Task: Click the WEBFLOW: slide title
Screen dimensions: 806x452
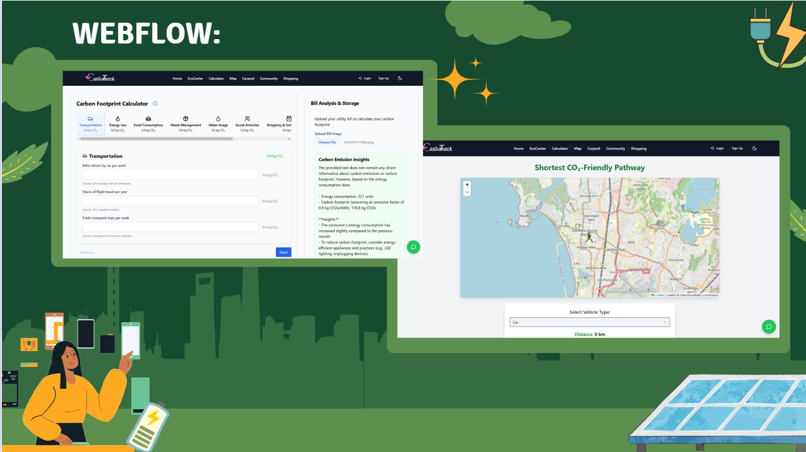Action: pyautogui.click(x=146, y=33)
